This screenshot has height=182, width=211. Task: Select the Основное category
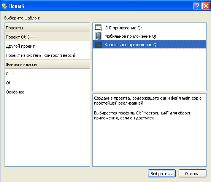pos(47,92)
